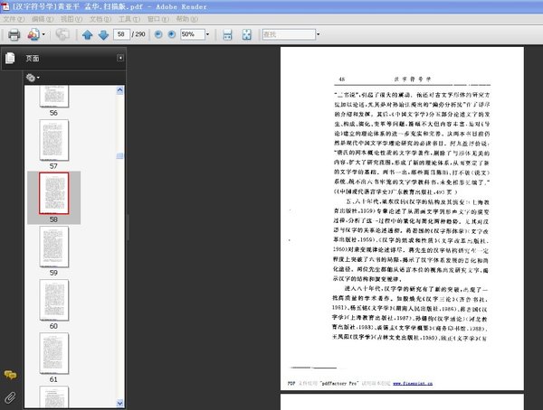Viewport: 543px width, 410px height.
Task: Click the fit full page icon
Action: pos(246,34)
